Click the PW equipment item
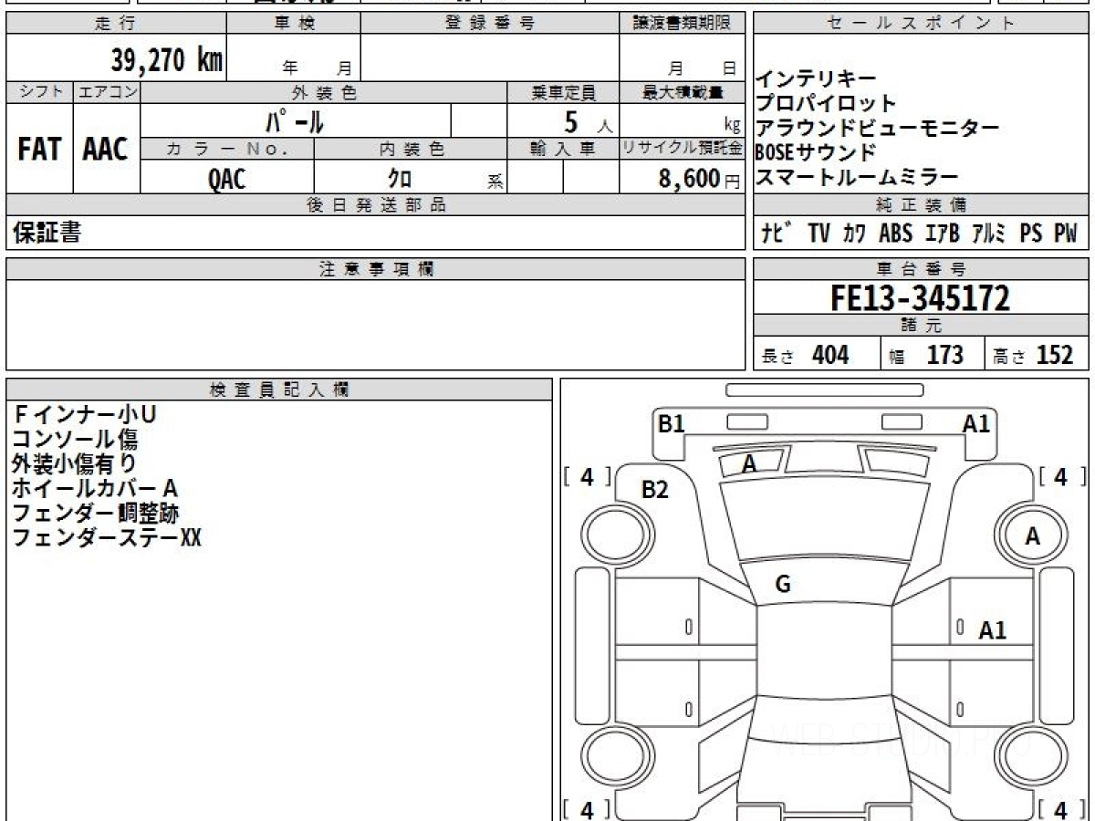 pyautogui.click(x=1066, y=234)
